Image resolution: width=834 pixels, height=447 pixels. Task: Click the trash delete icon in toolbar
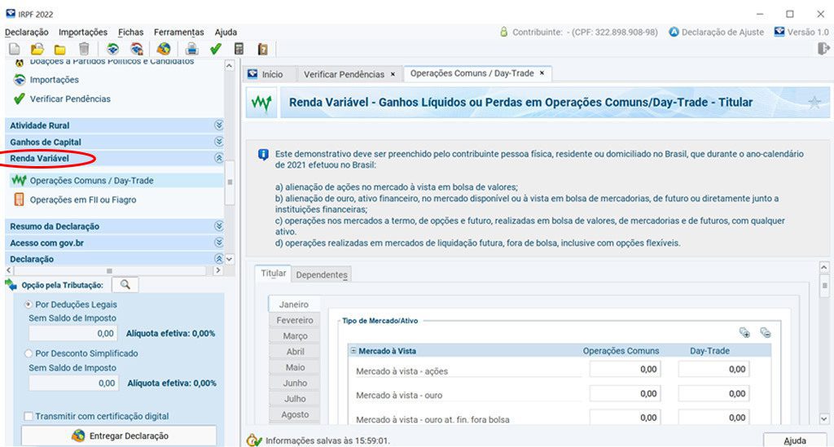(x=84, y=50)
